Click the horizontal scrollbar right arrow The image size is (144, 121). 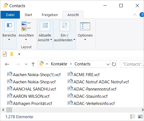tap(142, 110)
